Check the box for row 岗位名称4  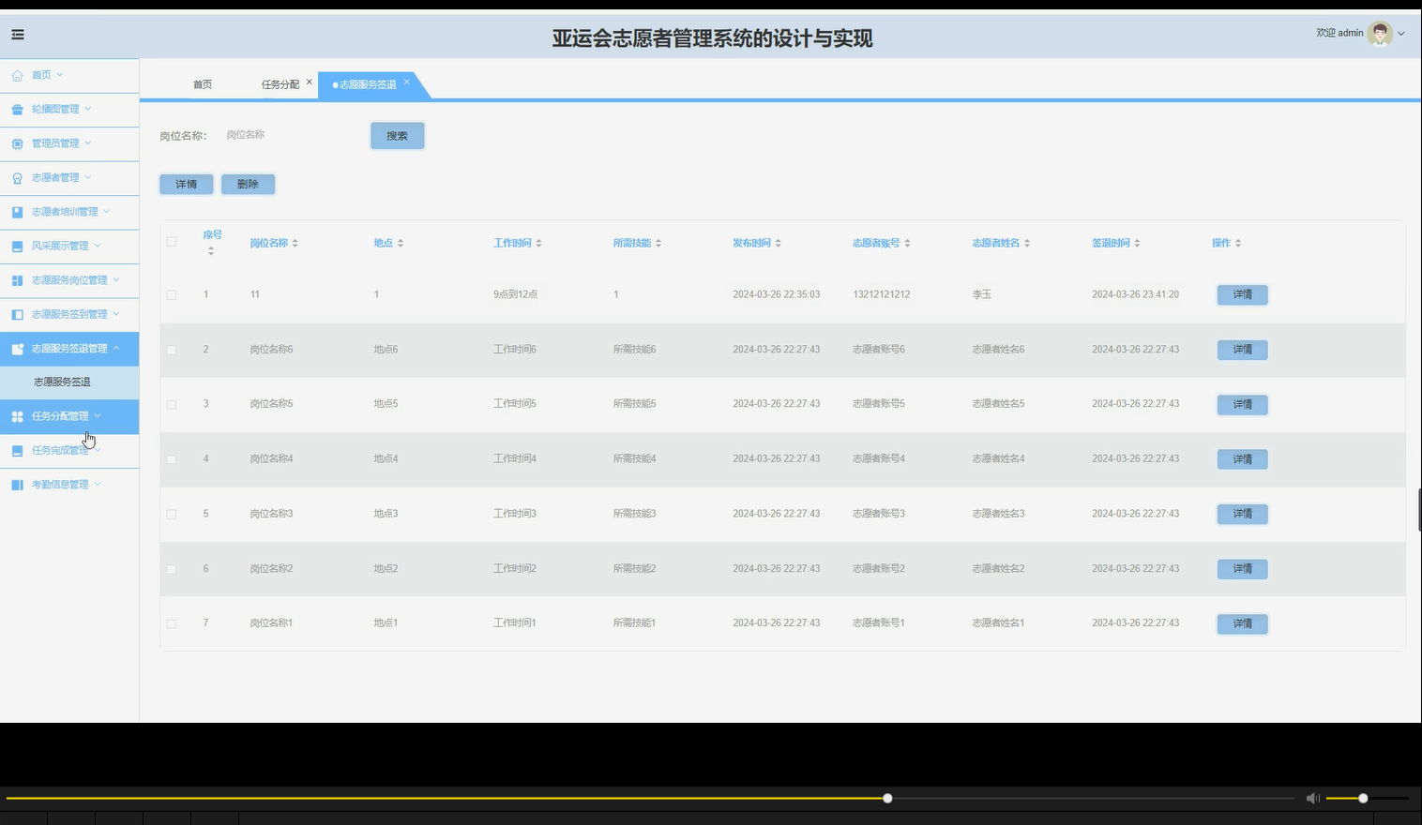[x=172, y=459]
